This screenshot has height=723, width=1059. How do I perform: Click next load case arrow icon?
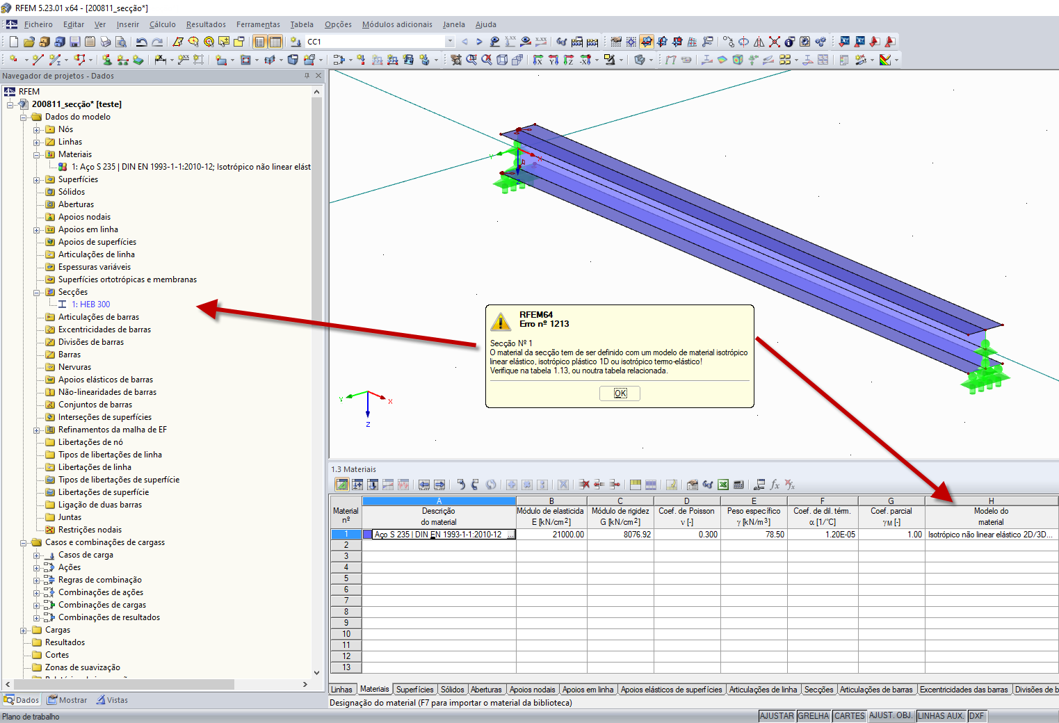tap(479, 42)
